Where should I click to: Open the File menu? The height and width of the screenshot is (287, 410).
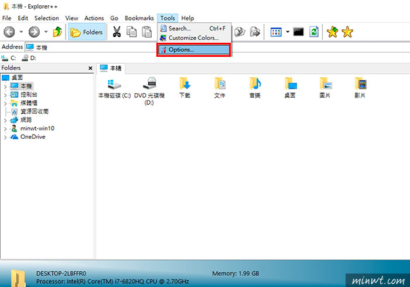coord(6,18)
